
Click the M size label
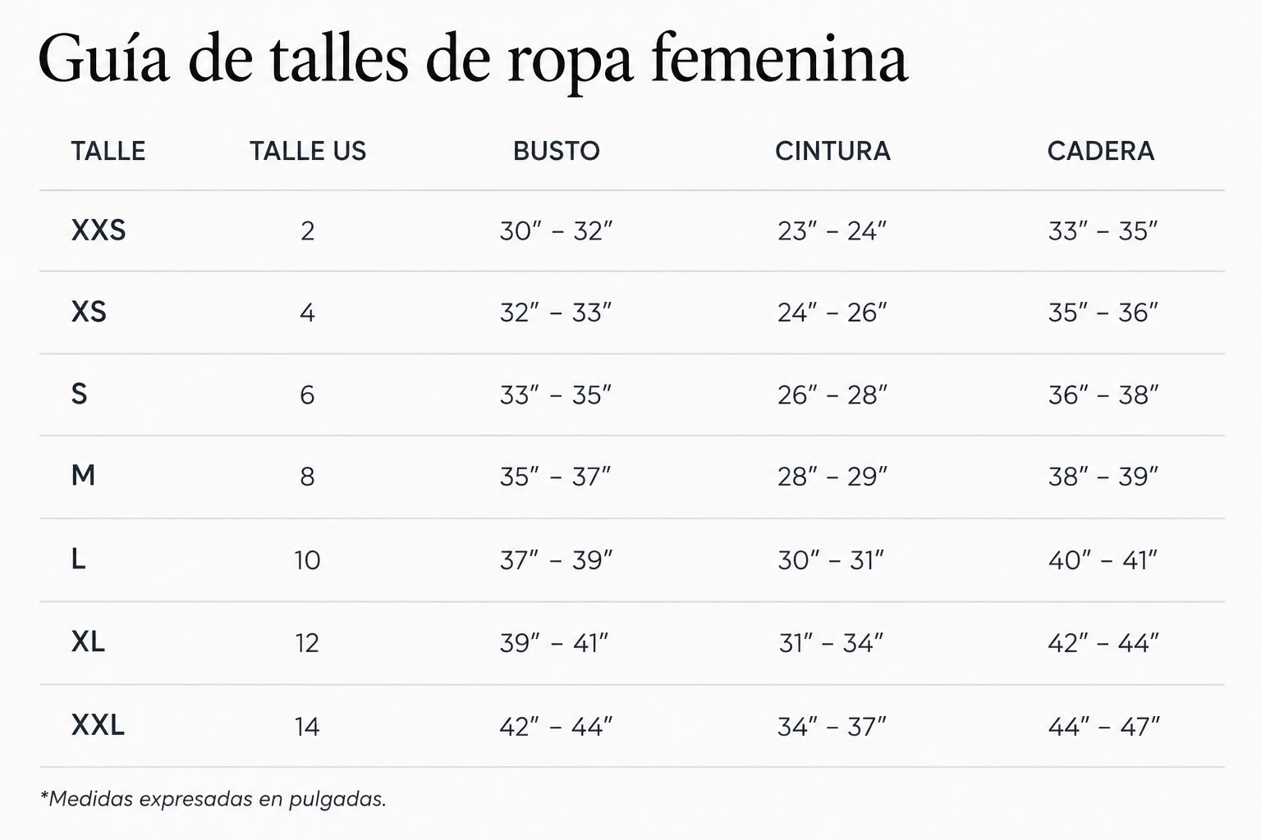coord(83,475)
